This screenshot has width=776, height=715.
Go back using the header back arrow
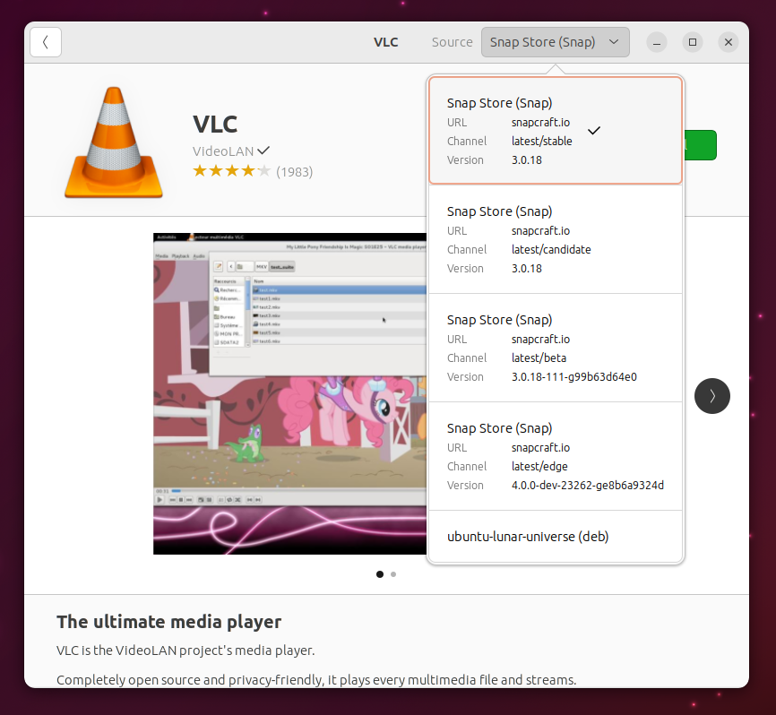(x=46, y=42)
